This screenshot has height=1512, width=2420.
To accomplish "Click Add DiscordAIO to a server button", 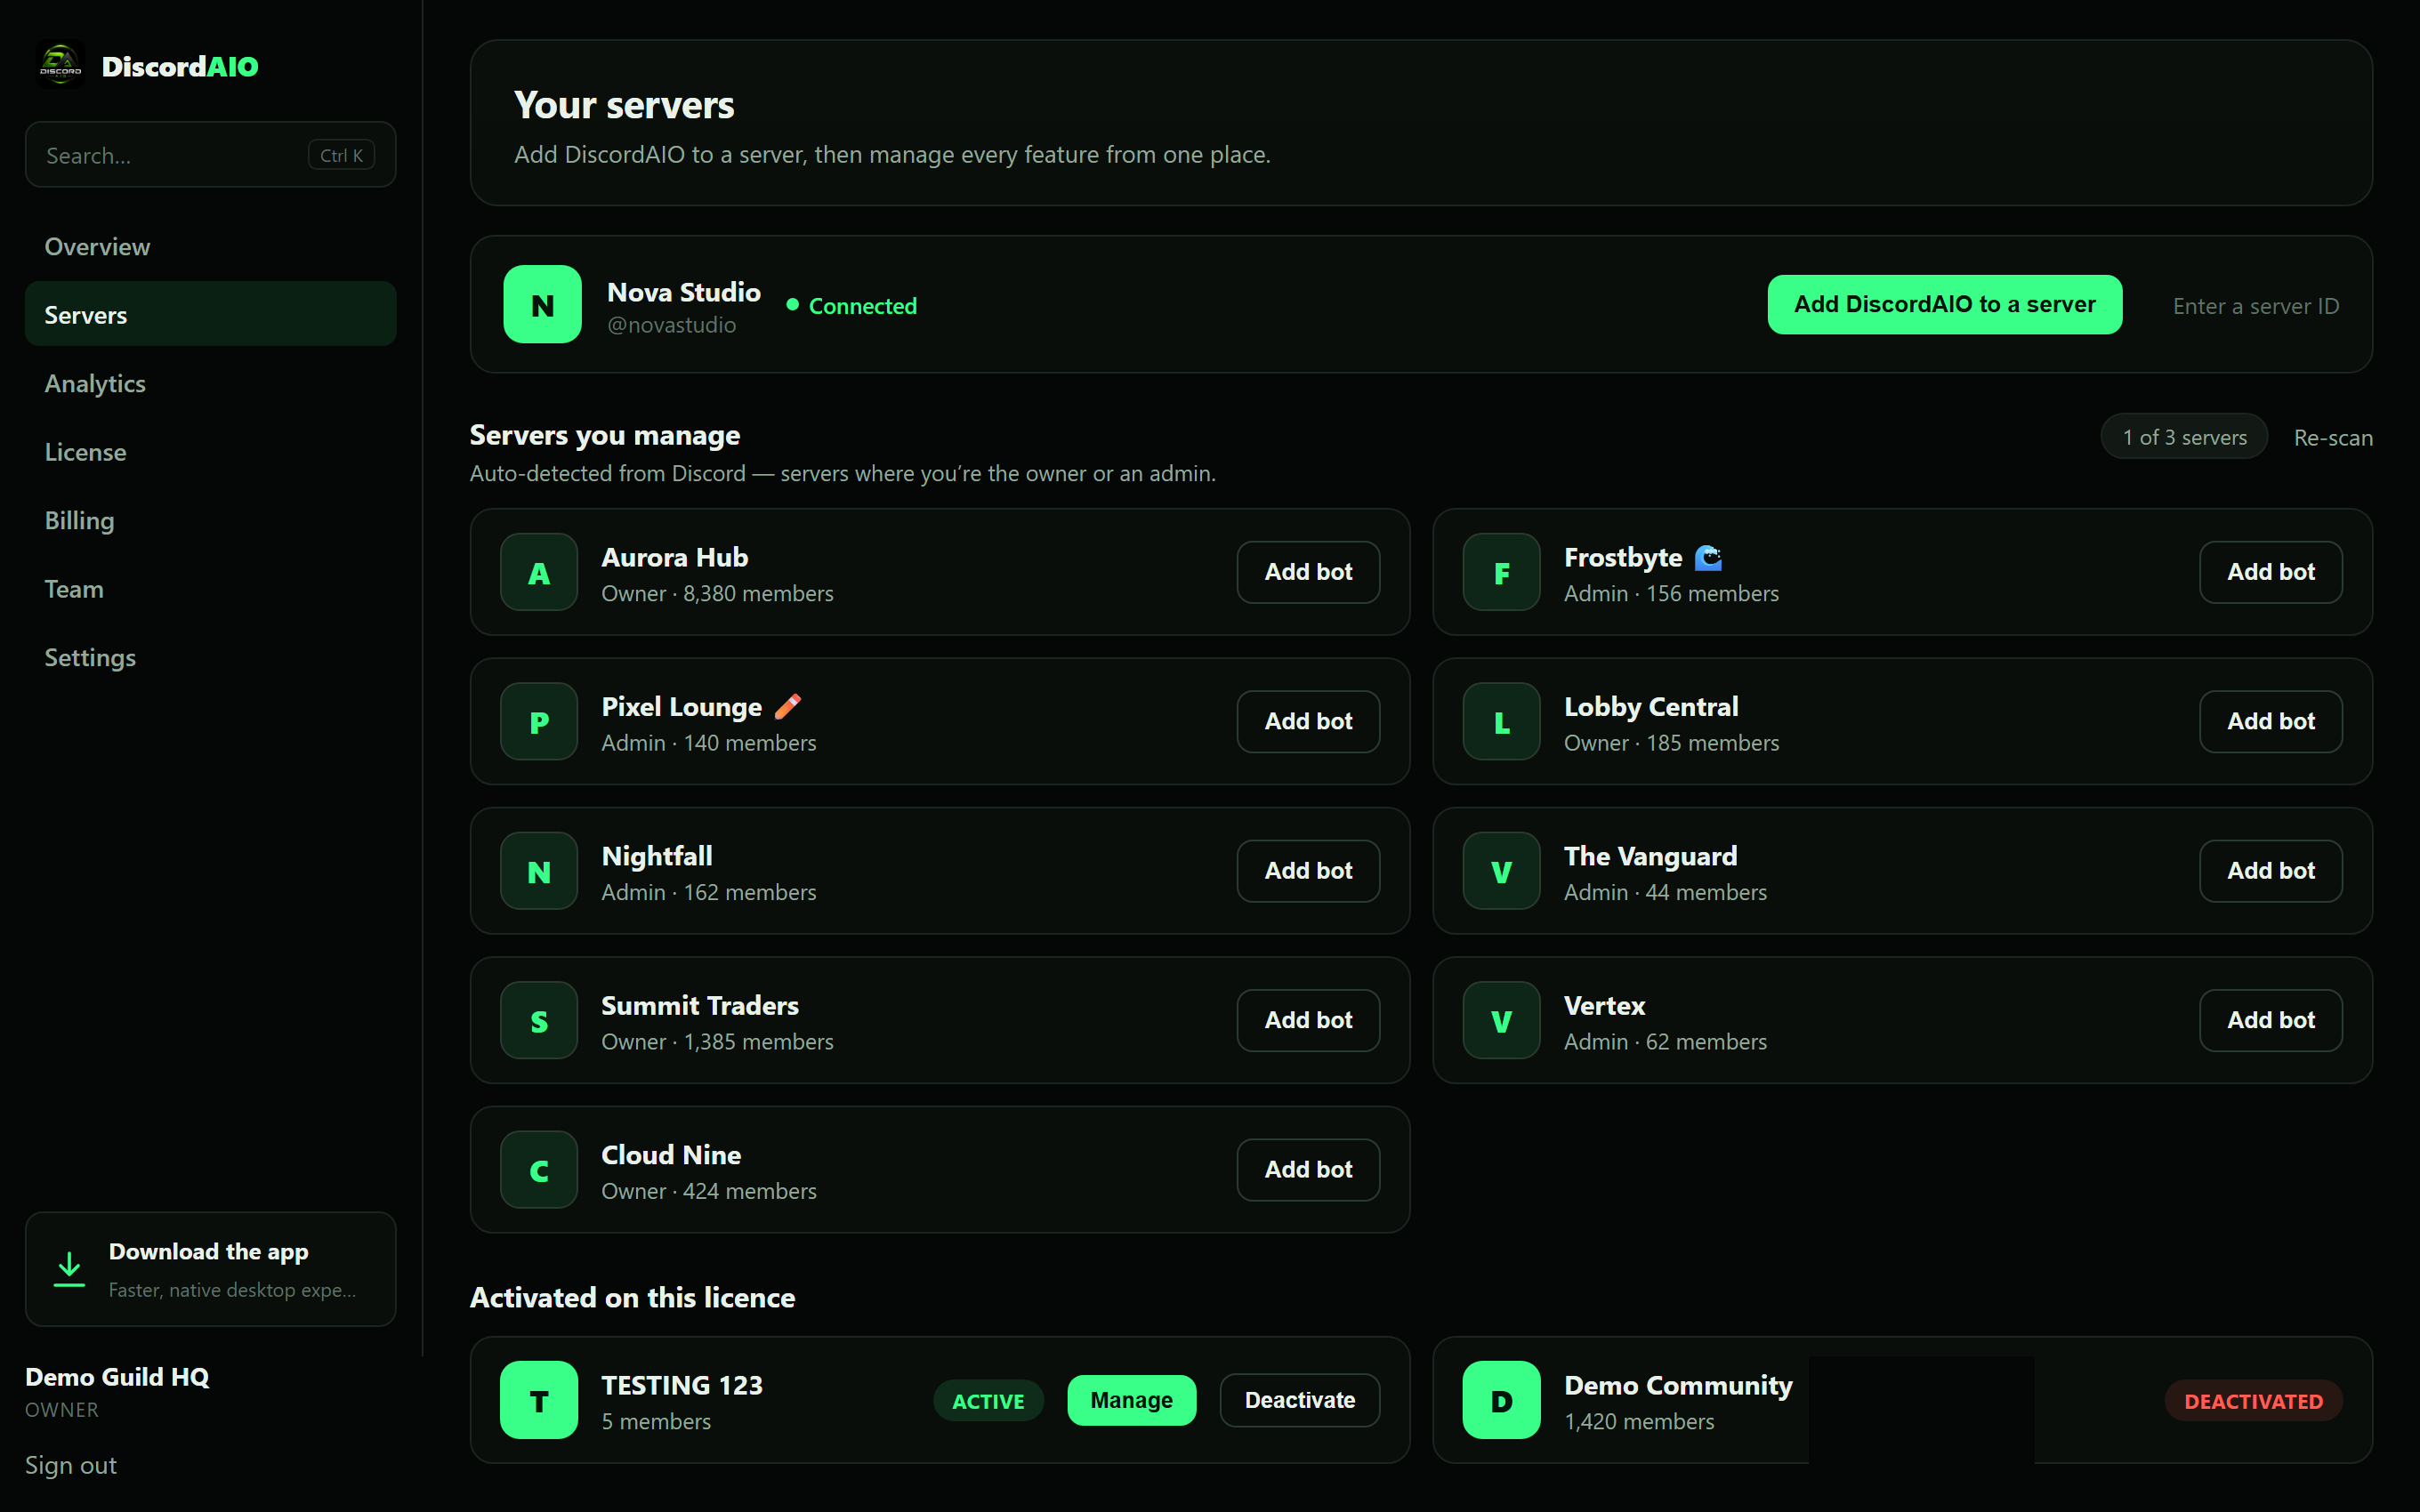I will pyautogui.click(x=1944, y=304).
